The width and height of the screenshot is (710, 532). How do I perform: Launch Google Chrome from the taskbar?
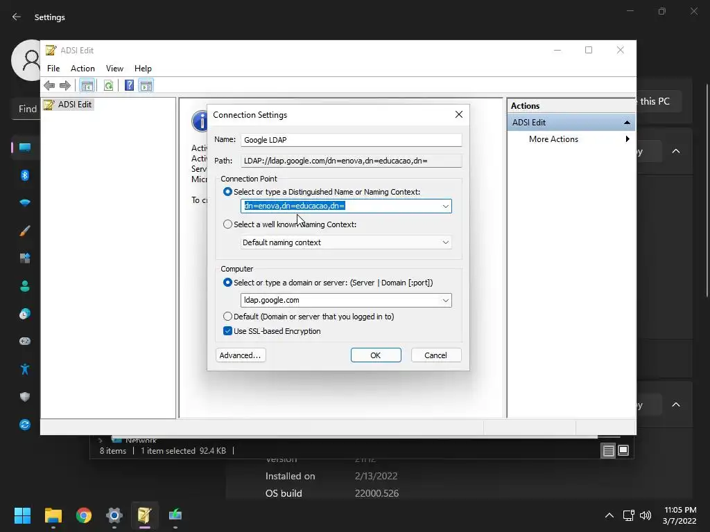coord(84,515)
